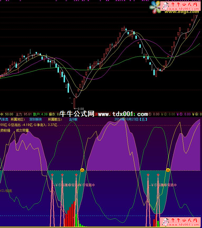Click the 2015年10月23日 date label
Viewport: 202px width, 228px height.
131,119
